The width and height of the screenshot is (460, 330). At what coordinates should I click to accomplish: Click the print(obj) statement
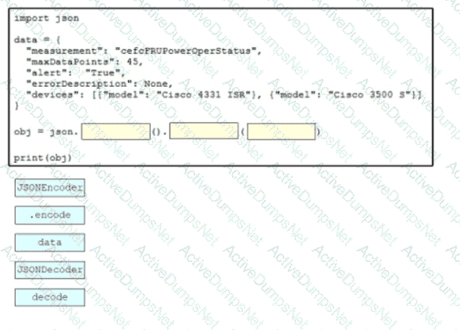[43, 158]
